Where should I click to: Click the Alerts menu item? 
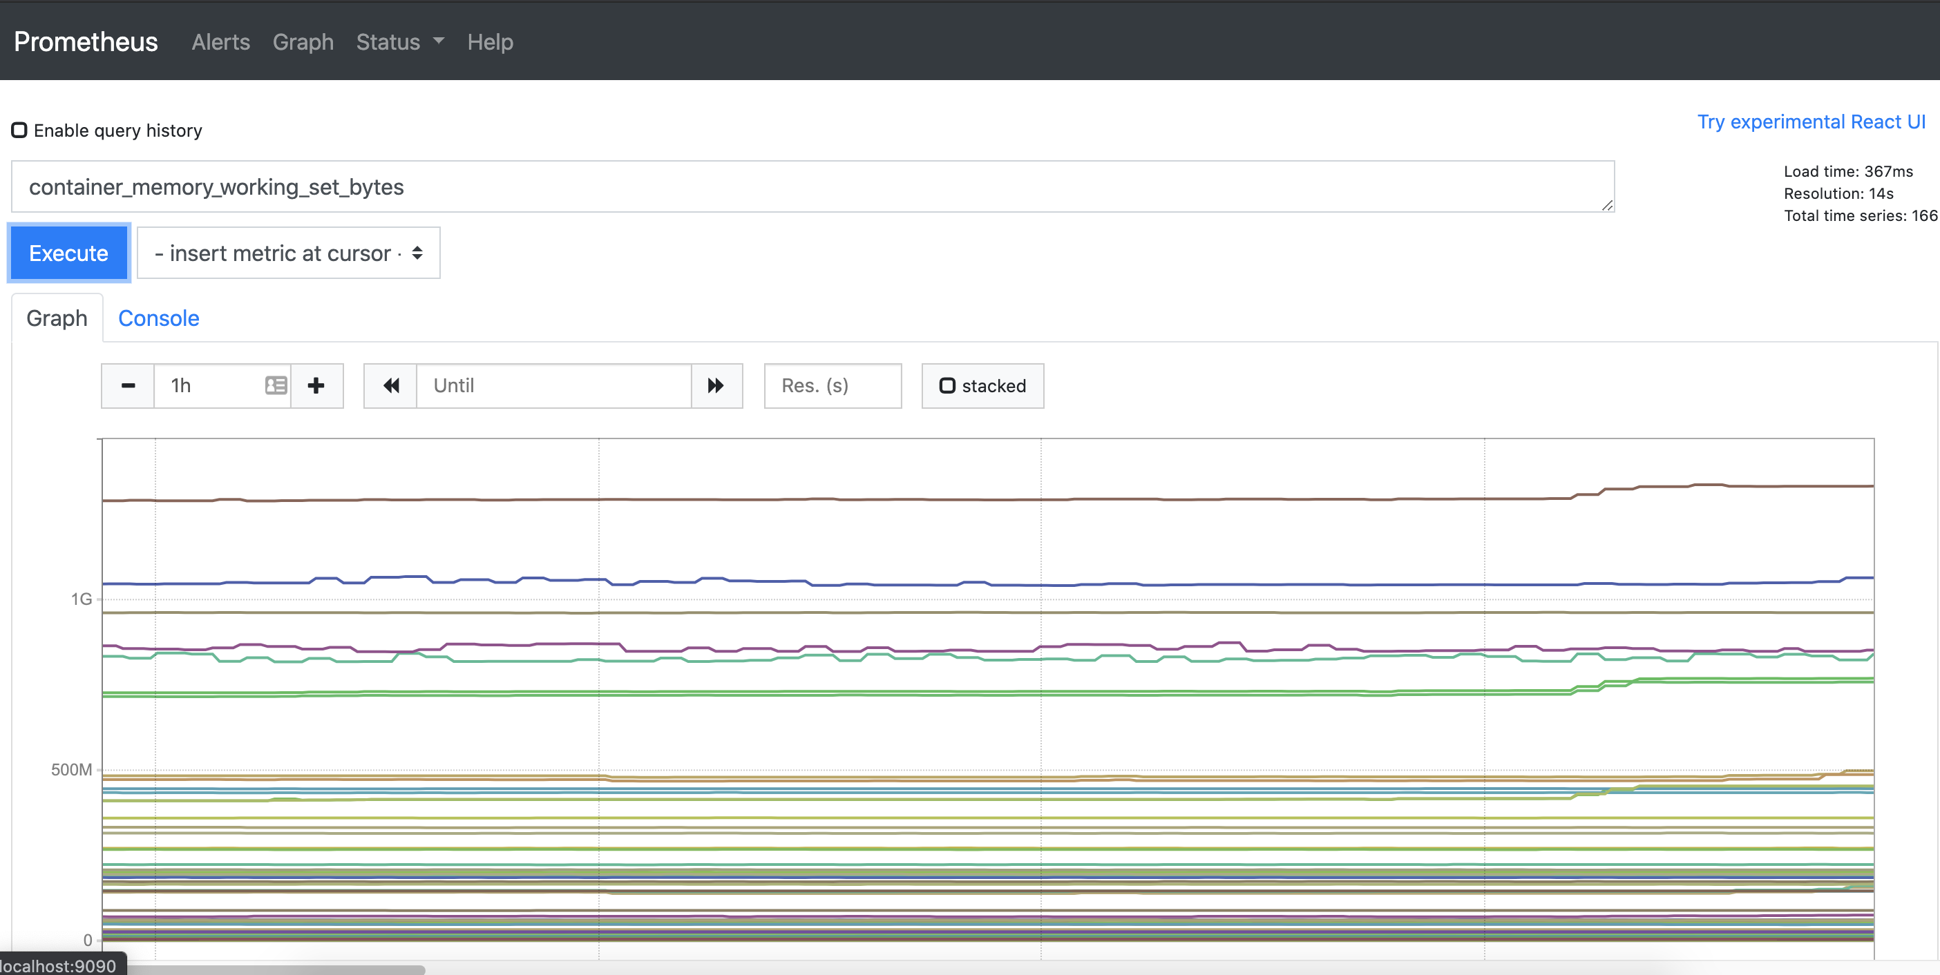point(219,41)
